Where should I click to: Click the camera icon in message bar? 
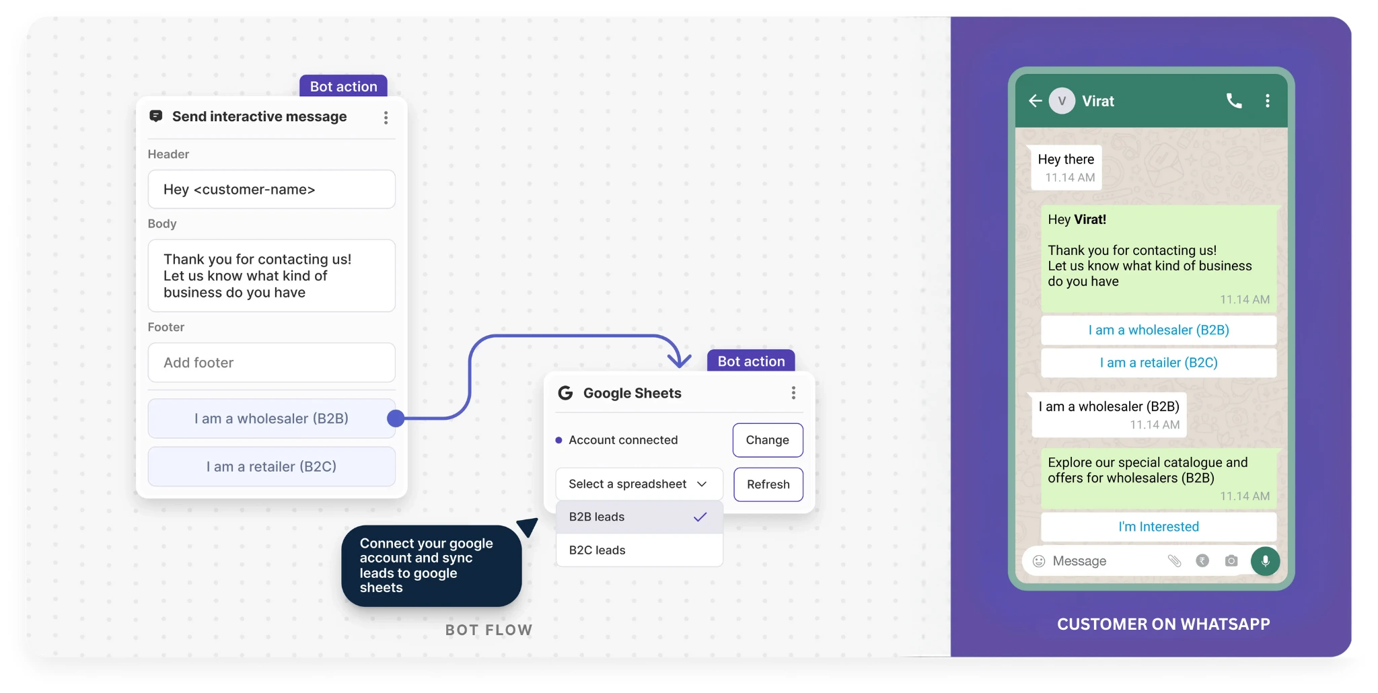tap(1231, 561)
